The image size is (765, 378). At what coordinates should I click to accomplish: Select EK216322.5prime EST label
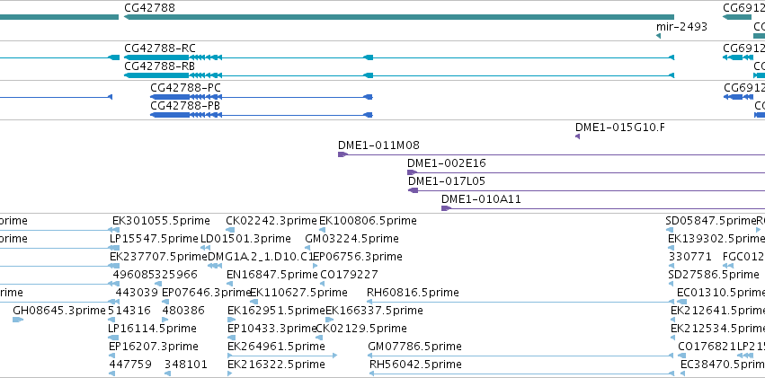[x=276, y=365]
